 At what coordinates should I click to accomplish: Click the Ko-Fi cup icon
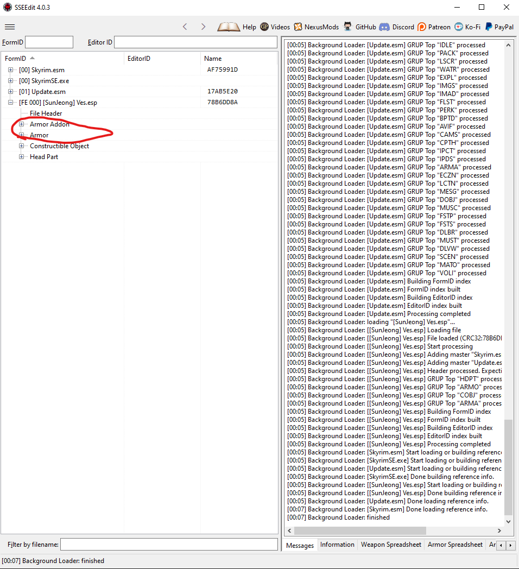459,27
